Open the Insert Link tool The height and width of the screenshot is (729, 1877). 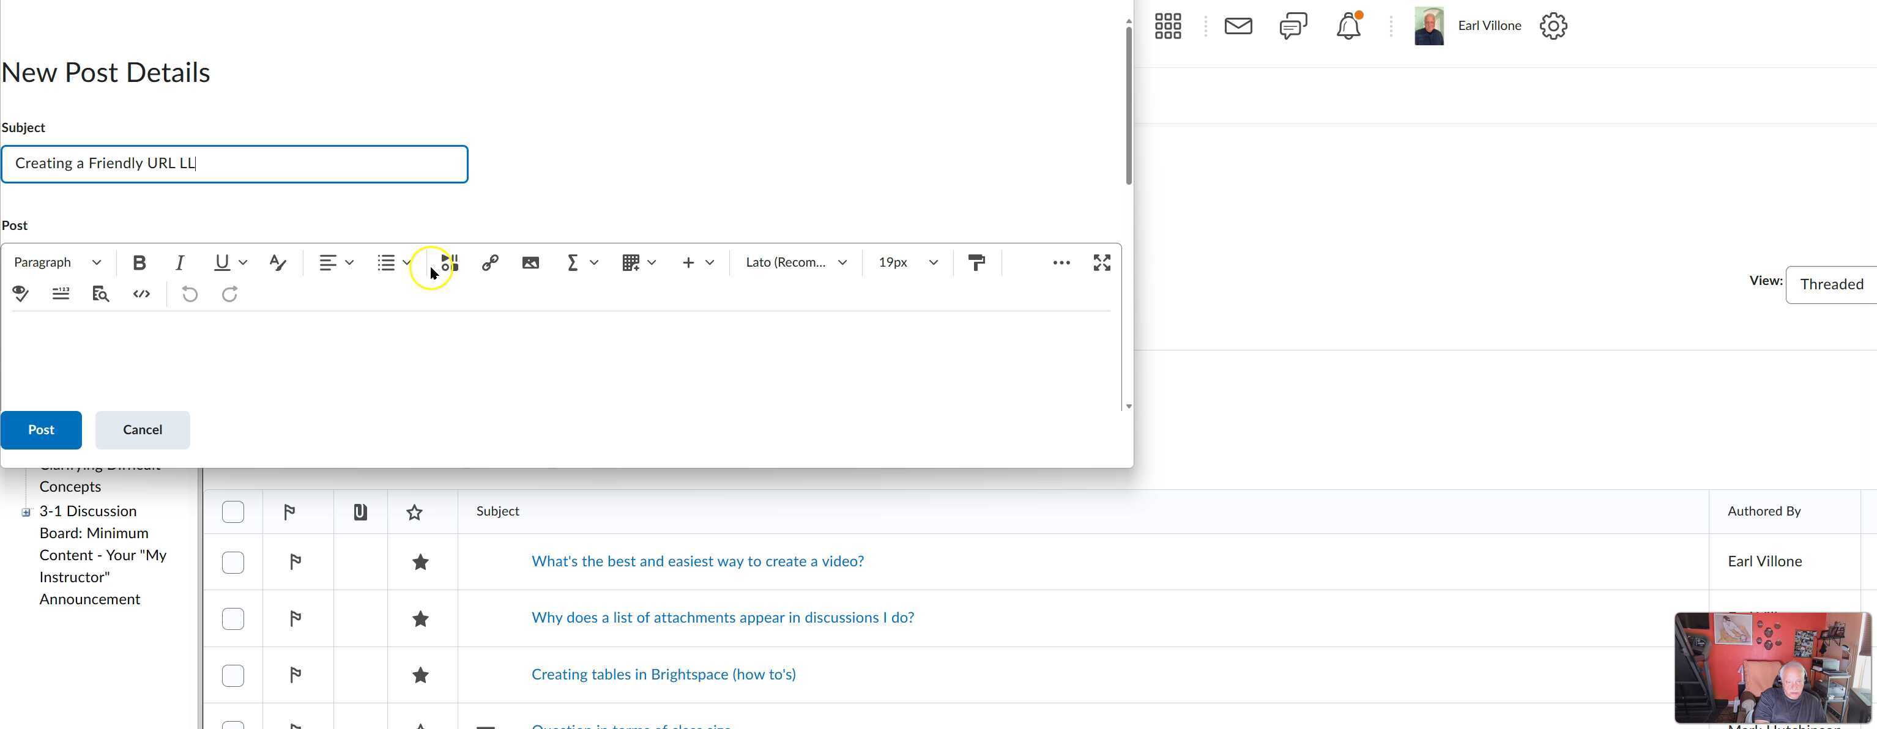coord(489,263)
